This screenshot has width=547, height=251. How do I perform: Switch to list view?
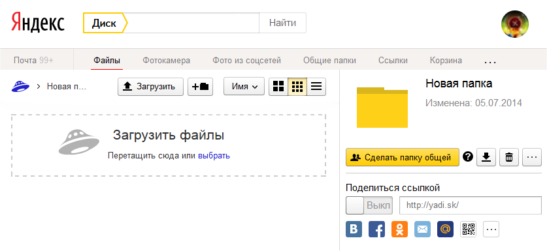tap(316, 86)
